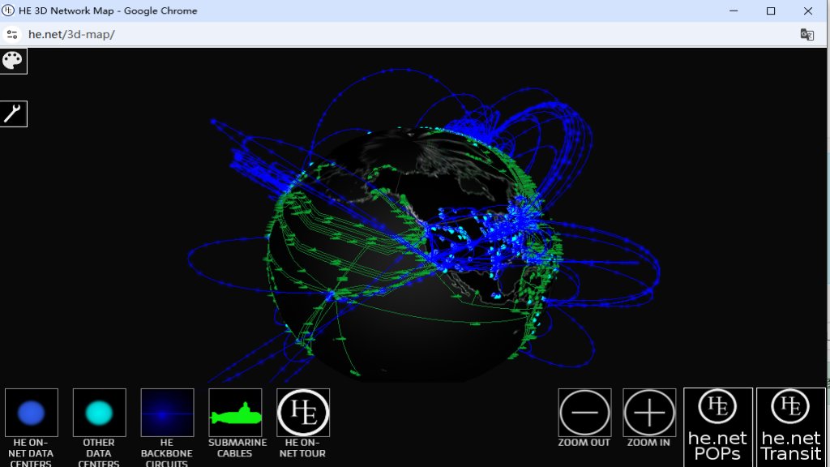The height and width of the screenshot is (467, 830).
Task: Show he.net POPs
Action: click(x=718, y=422)
